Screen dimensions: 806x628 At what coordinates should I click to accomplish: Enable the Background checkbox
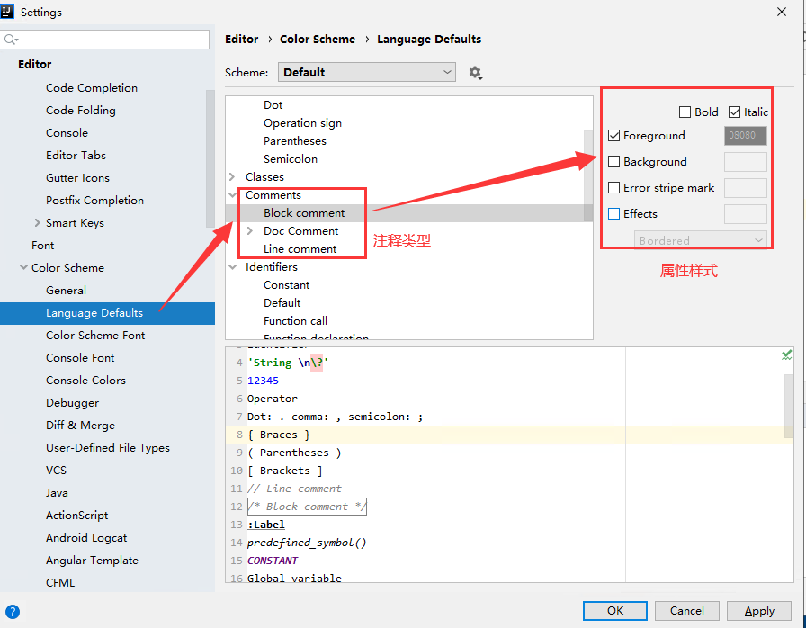click(613, 161)
